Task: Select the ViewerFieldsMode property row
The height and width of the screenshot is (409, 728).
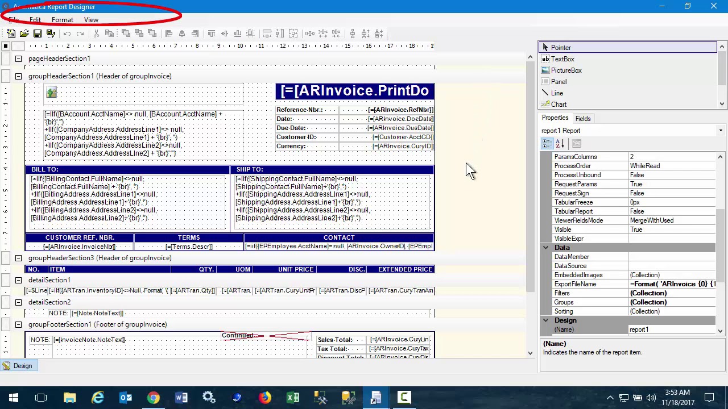Action: tap(634, 220)
